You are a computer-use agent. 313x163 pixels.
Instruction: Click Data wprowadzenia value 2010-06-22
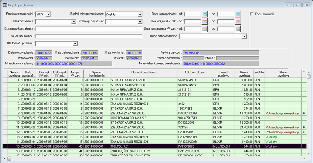pyautogui.click(x=44, y=53)
